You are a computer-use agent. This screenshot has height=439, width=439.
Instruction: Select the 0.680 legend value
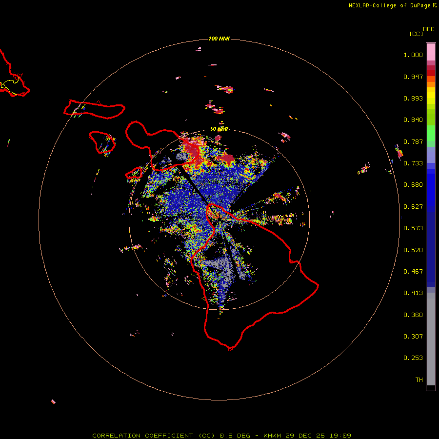coord(413,185)
